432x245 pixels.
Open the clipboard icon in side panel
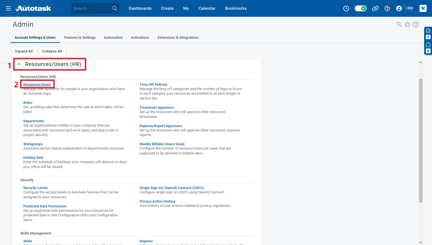(x=428, y=45)
